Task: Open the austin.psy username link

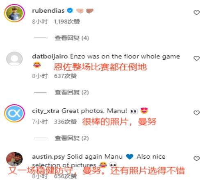Action: pos(48,157)
